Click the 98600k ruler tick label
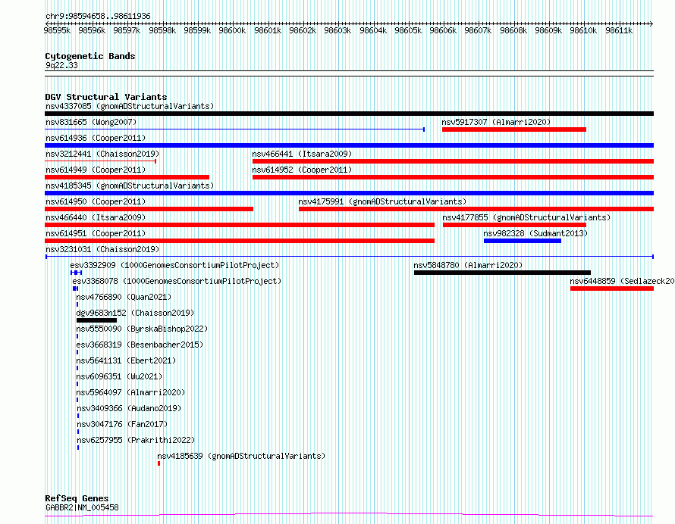675x524 pixels. 233,31
